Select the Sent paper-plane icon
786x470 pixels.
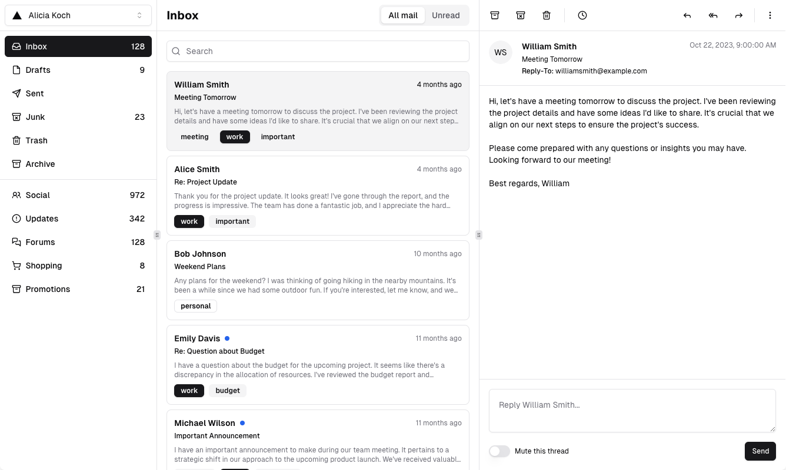(16, 93)
